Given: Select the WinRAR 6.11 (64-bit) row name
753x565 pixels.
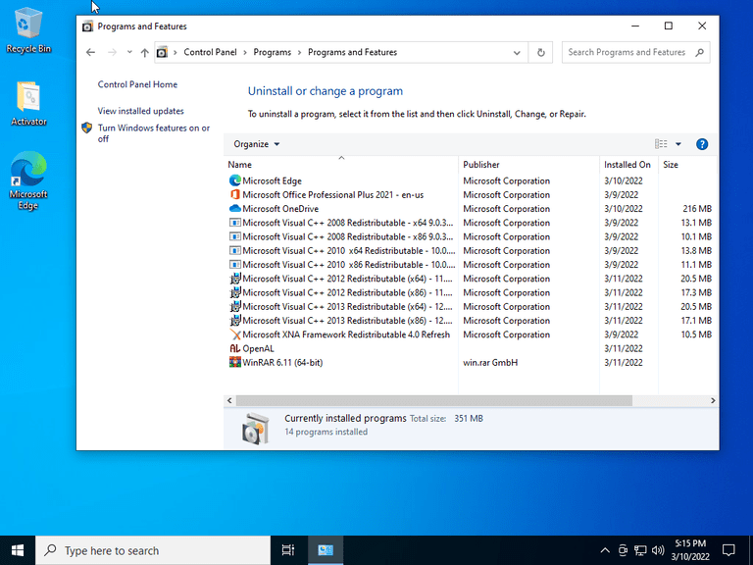Looking at the screenshot, I should (x=282, y=363).
